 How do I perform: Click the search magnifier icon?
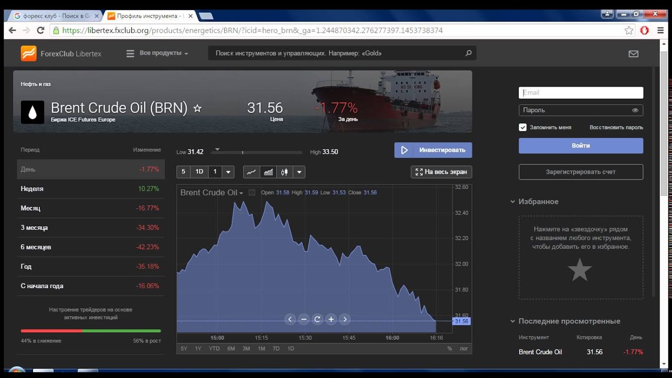click(468, 53)
